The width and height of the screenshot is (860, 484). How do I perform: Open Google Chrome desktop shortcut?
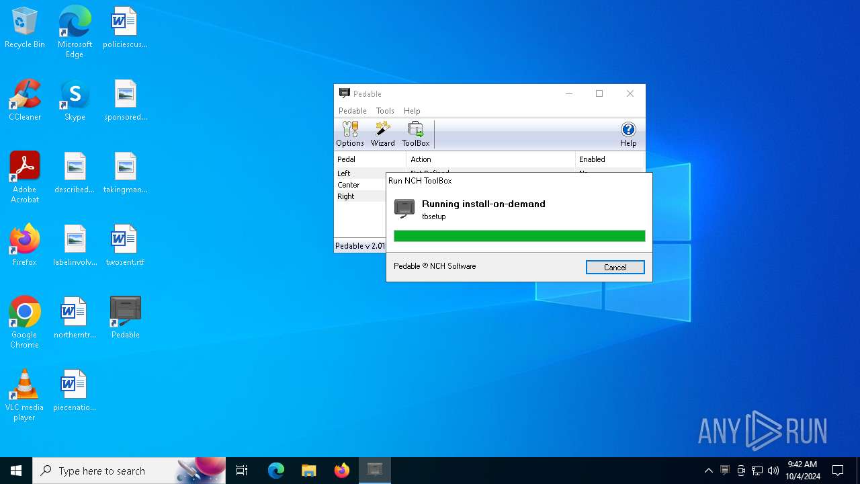coord(25,322)
